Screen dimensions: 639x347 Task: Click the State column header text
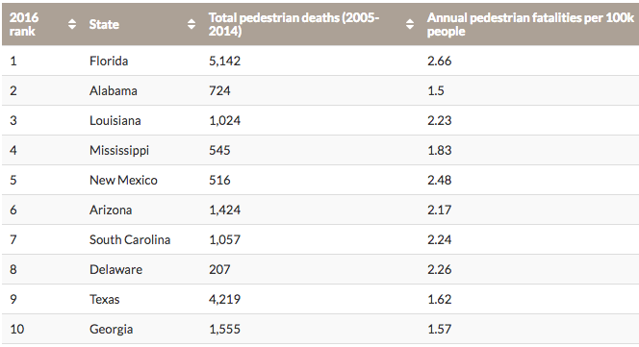(104, 24)
